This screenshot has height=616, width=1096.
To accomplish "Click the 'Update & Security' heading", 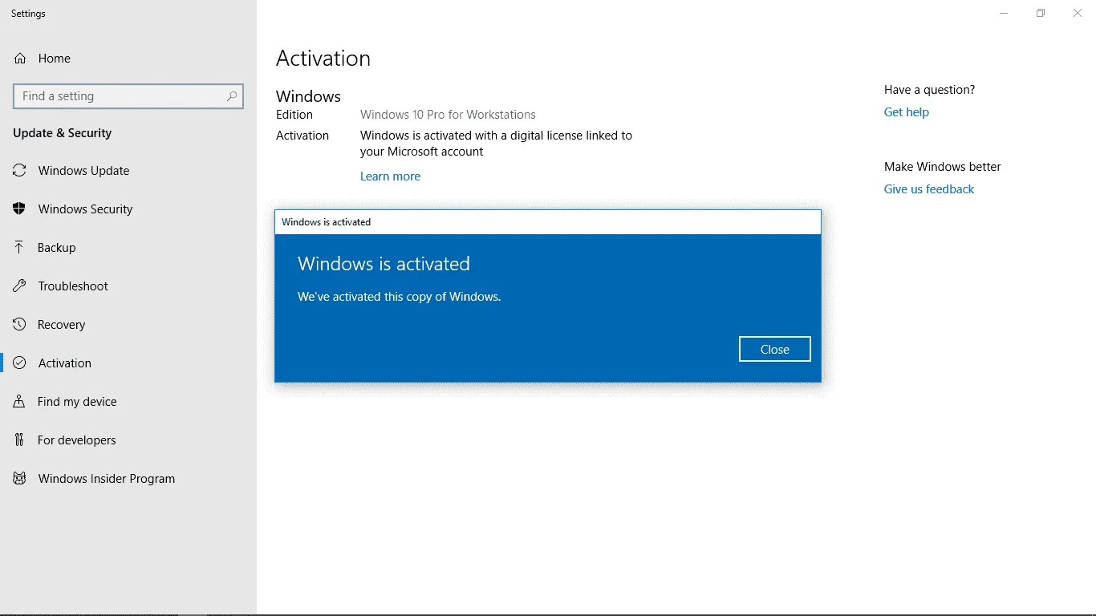I will point(62,133).
